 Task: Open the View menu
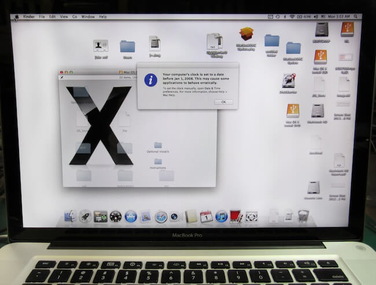64,17
